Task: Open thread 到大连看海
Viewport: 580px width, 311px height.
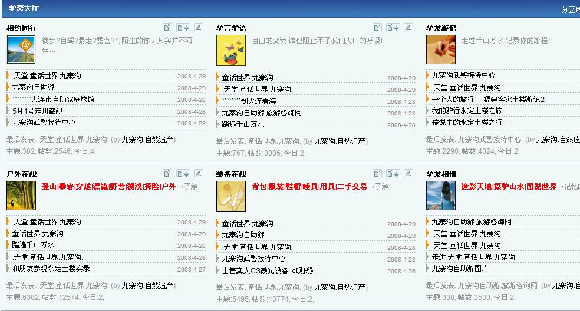Action: (x=249, y=101)
